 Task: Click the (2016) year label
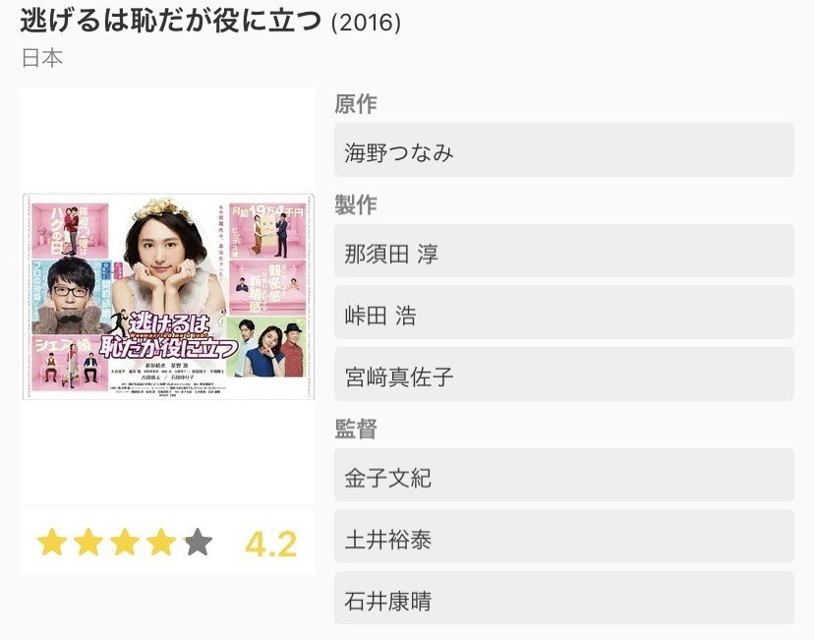pyautogui.click(x=366, y=23)
